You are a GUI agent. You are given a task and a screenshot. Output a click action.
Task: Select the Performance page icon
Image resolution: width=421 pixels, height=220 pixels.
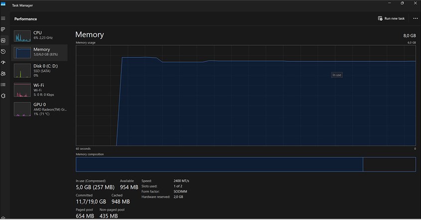coord(3,40)
